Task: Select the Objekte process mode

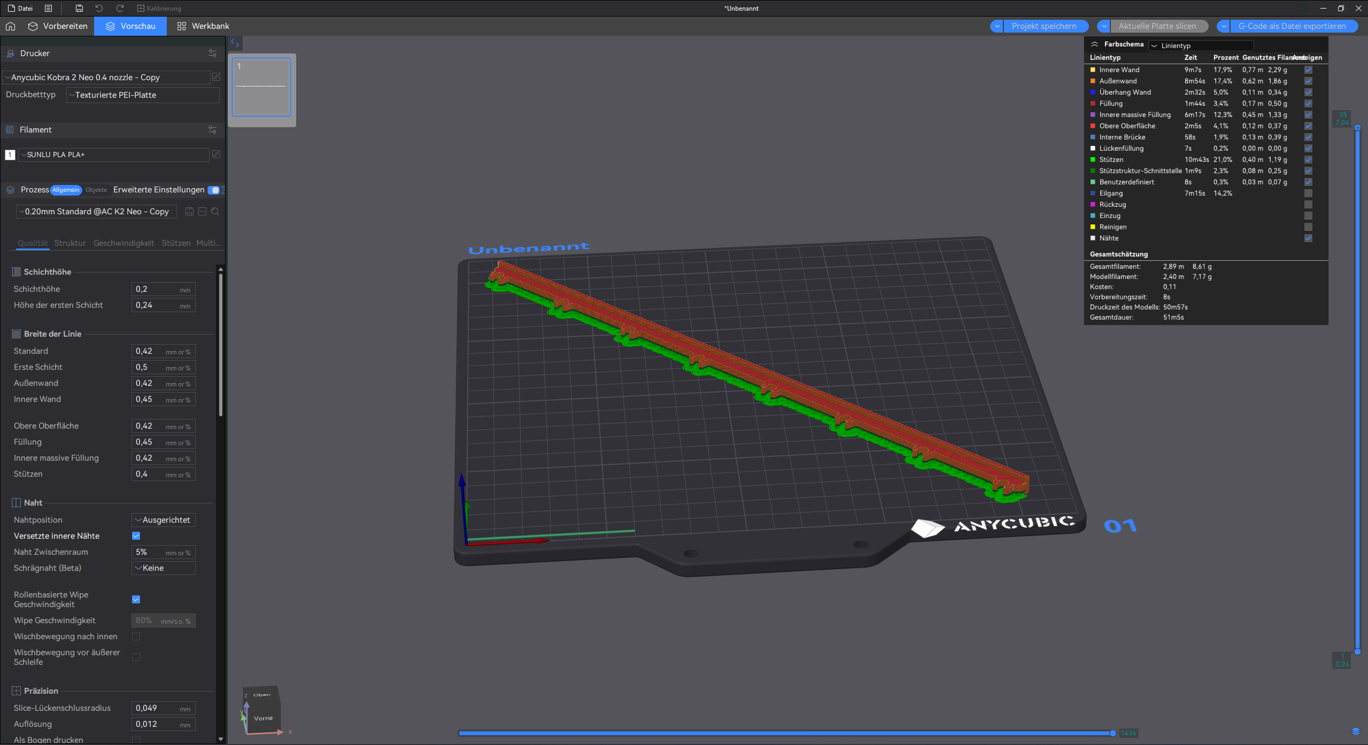Action: (x=96, y=190)
